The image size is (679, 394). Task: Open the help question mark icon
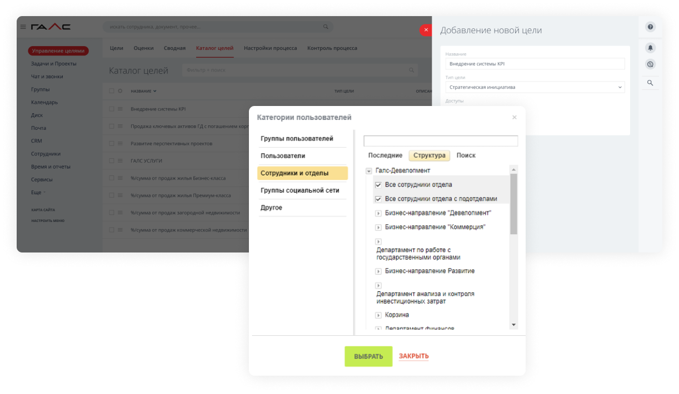(650, 27)
